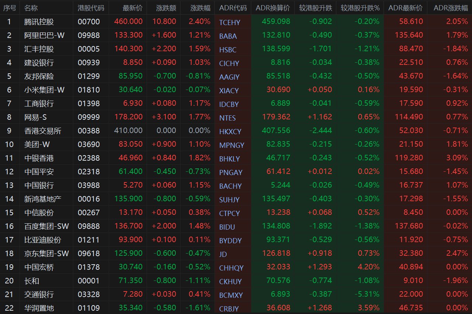Viewport: 472px width, 314px height.
Task: Click the 华润置地 stock name
Action: 39,308
